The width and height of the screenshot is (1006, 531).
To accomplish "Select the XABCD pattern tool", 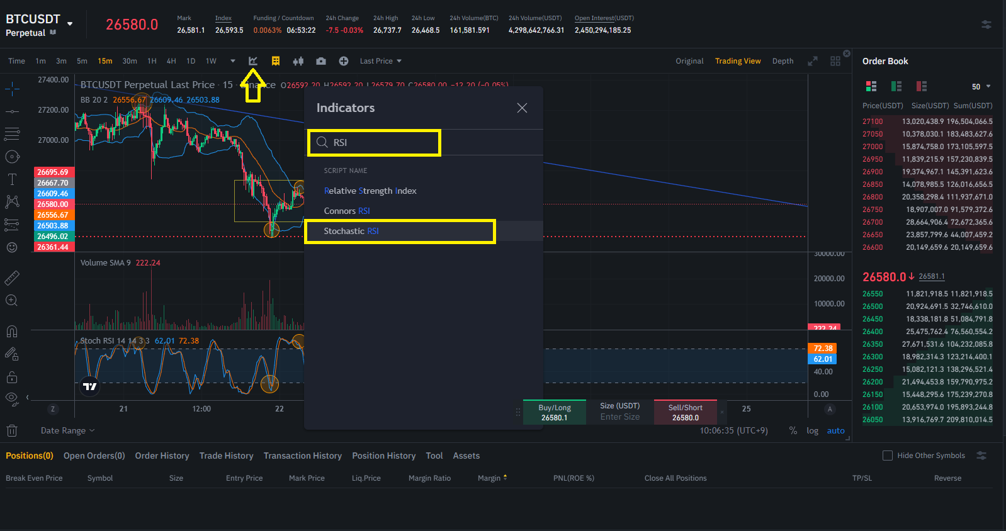I will pyautogui.click(x=12, y=201).
